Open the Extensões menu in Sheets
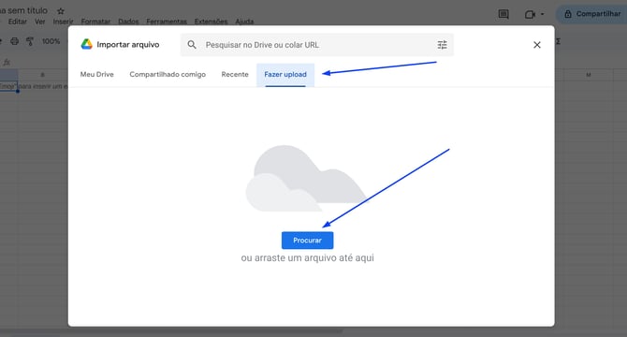 coord(211,22)
